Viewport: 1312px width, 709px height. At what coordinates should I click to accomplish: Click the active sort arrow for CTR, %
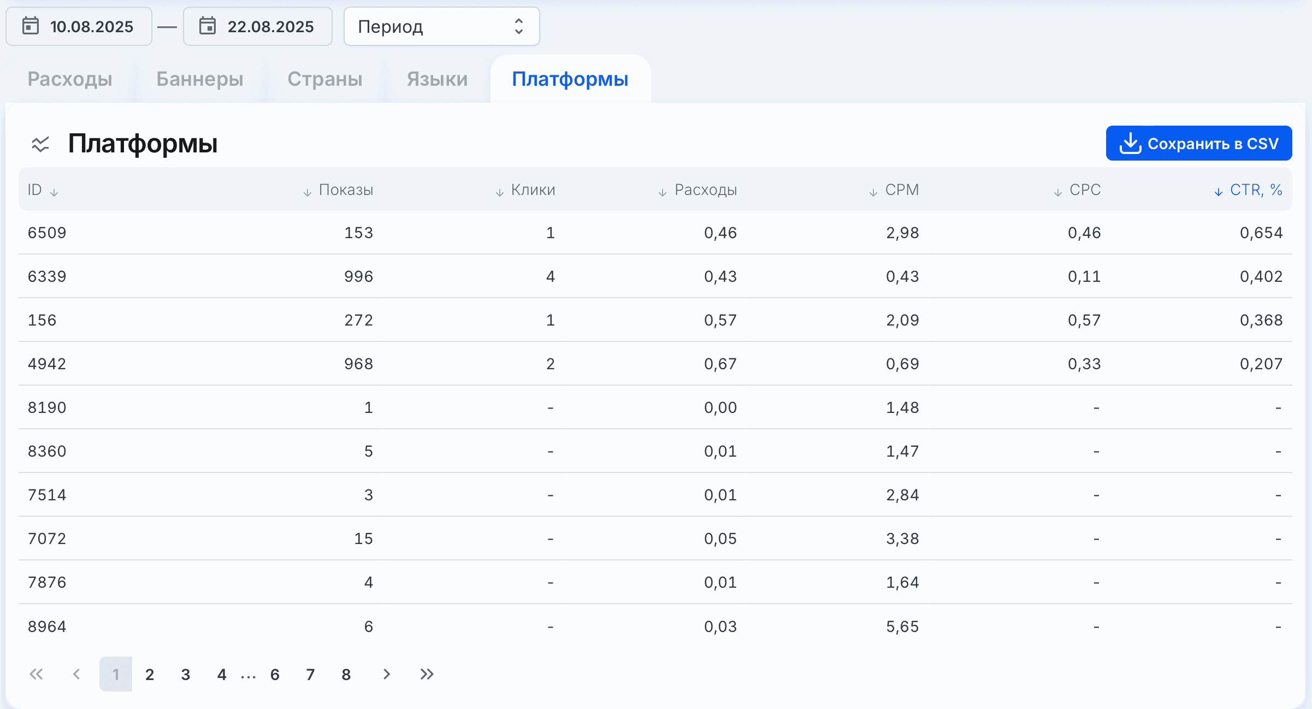(1219, 192)
